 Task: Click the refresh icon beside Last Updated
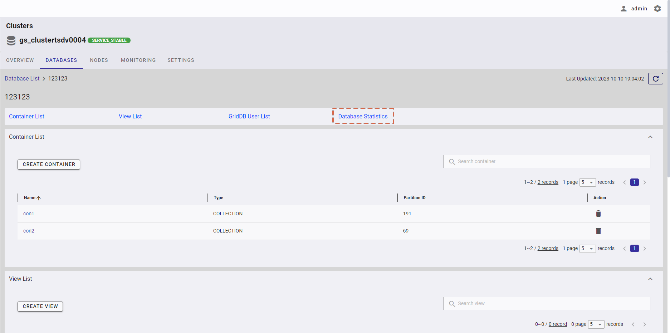[x=655, y=79]
